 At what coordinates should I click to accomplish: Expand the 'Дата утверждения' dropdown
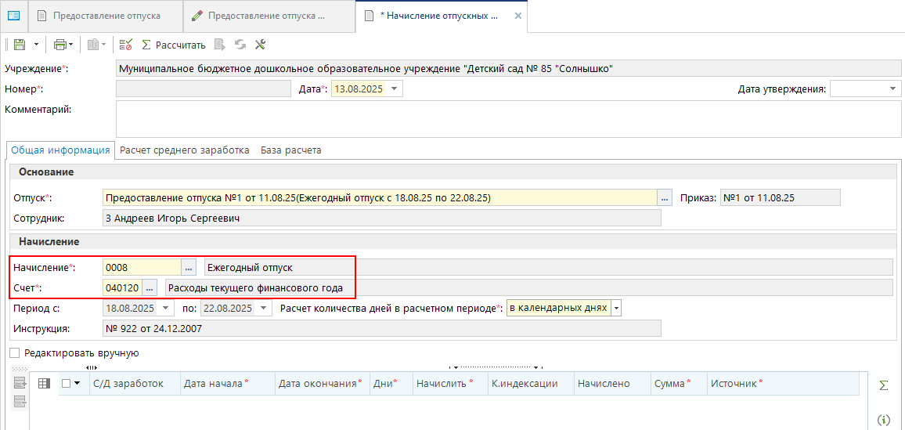[894, 89]
